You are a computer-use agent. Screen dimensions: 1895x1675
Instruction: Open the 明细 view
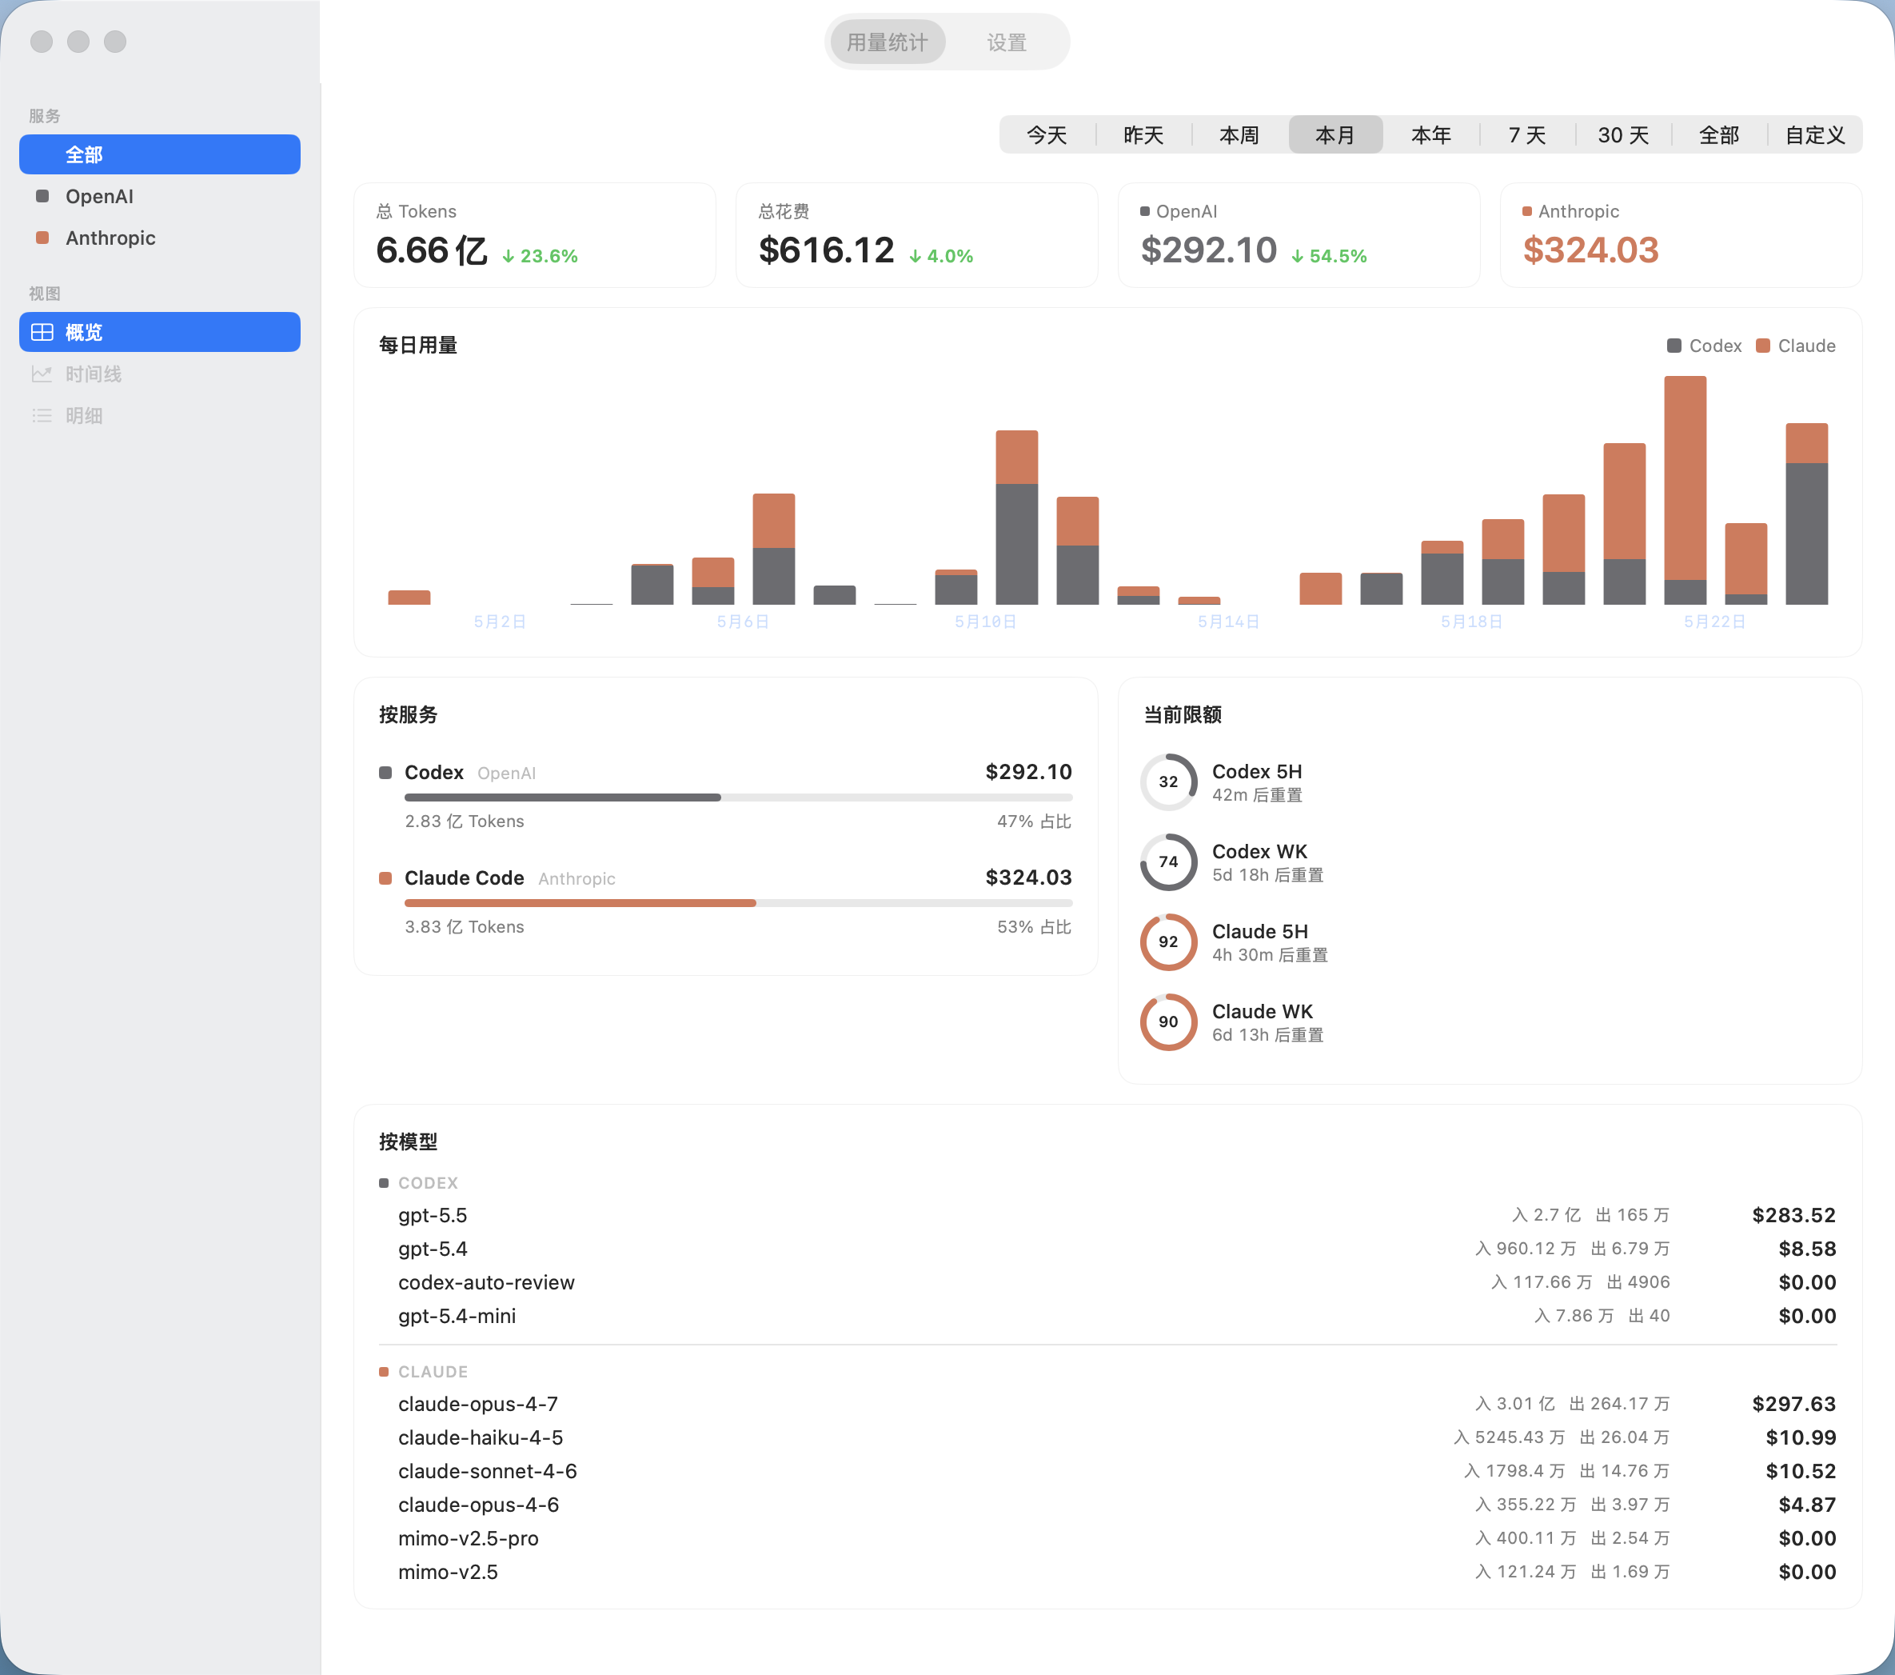coord(159,415)
